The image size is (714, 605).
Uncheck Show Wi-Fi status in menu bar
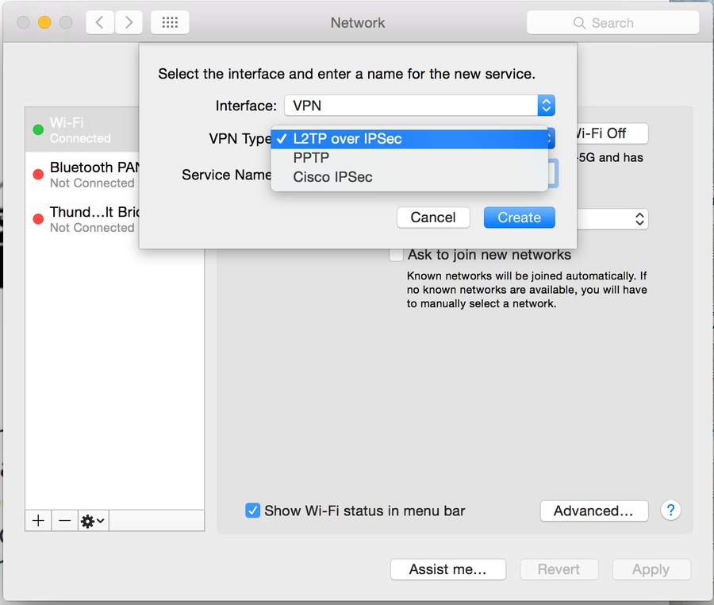(x=253, y=511)
